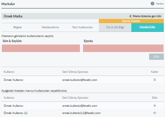Select the Üst & Alt Bilgi tab
This screenshot has height=117, width=165.
[115, 27]
